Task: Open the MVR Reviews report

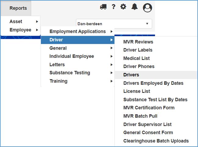Action: [x=138, y=42]
